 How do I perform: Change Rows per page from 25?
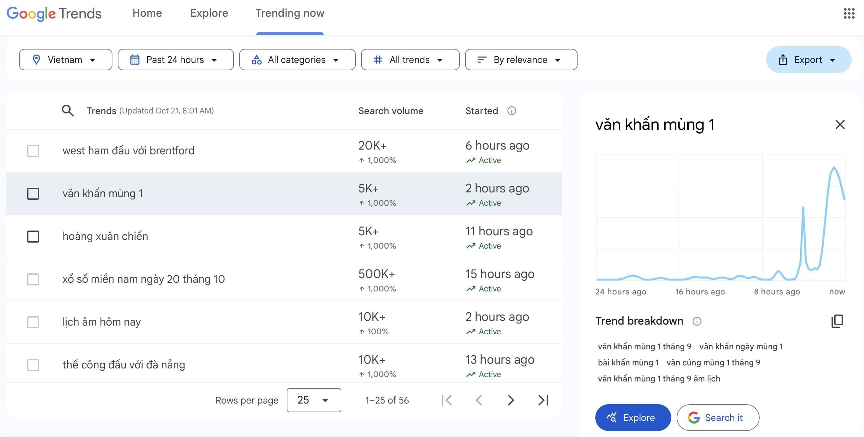313,400
